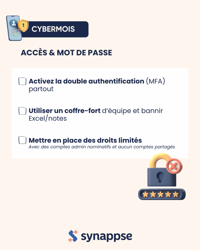Click the CYBERMOIS banner label
The image size is (200, 250).
coord(53,29)
